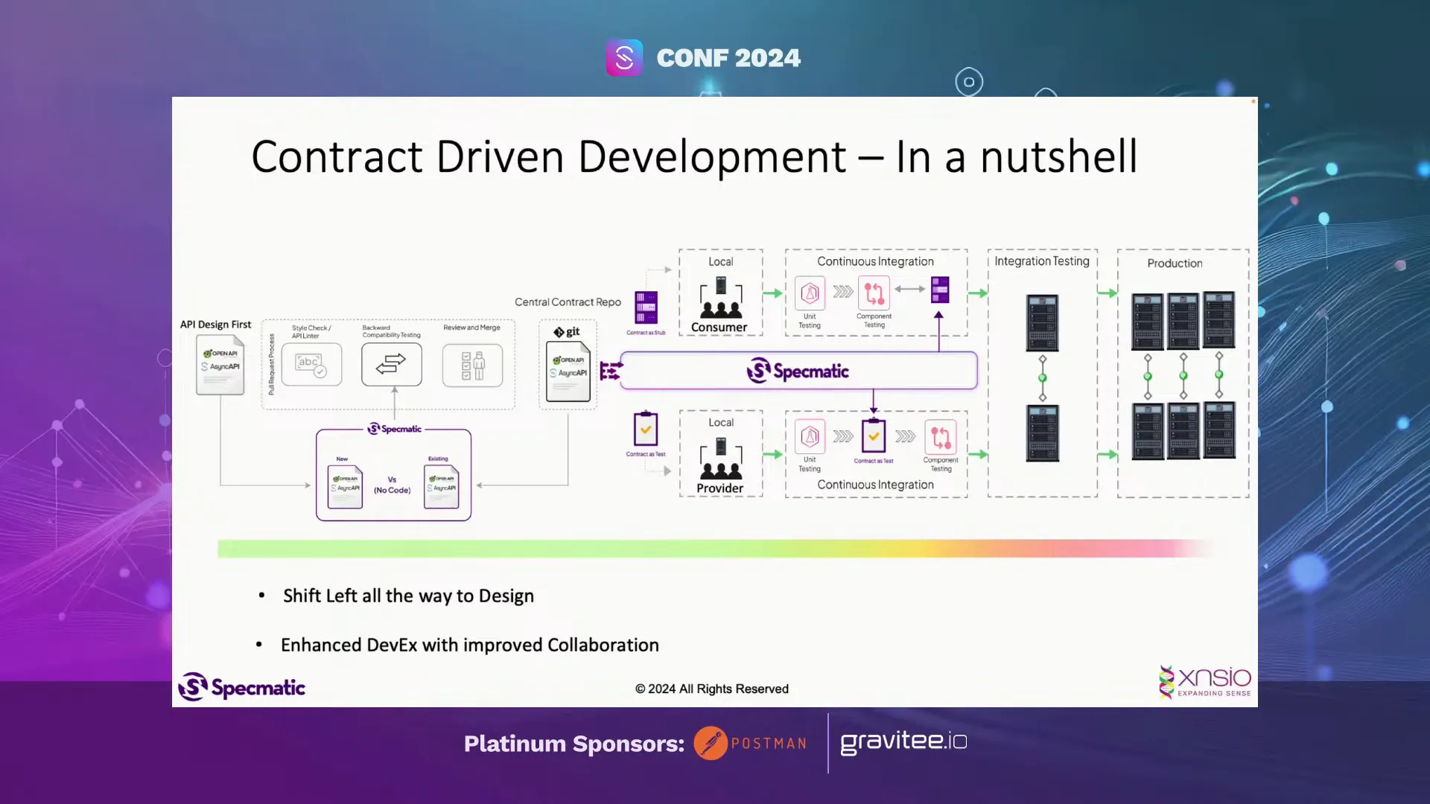Click the lower Integration Testing server rack

(x=1042, y=433)
